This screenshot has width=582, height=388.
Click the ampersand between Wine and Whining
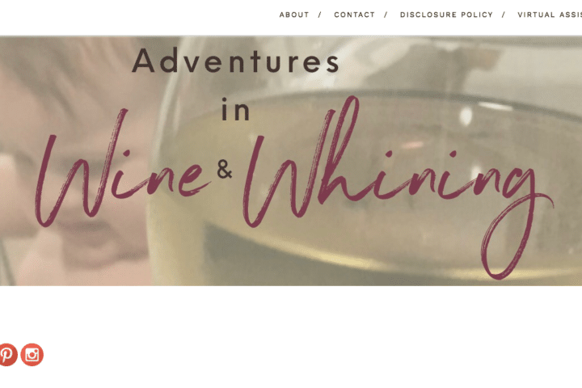coord(225,169)
